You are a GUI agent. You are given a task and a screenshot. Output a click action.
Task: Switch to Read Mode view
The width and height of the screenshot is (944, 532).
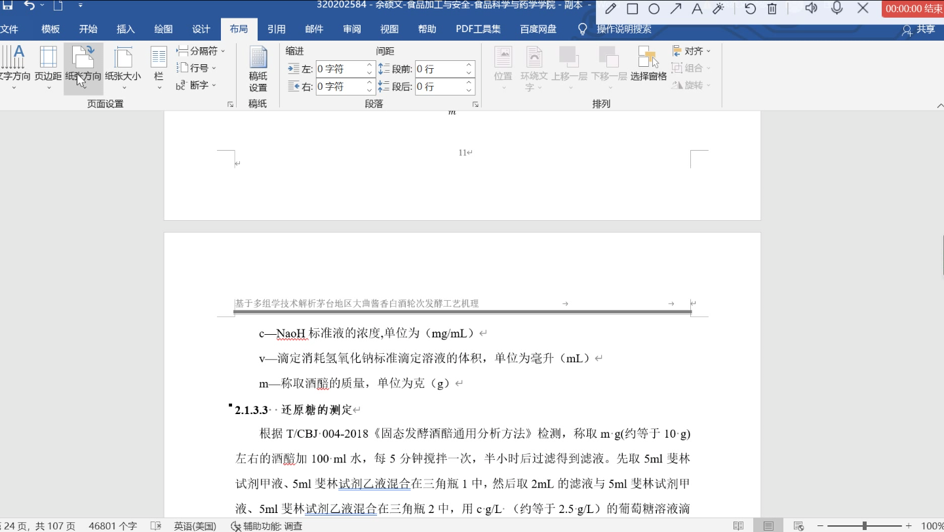(739, 525)
